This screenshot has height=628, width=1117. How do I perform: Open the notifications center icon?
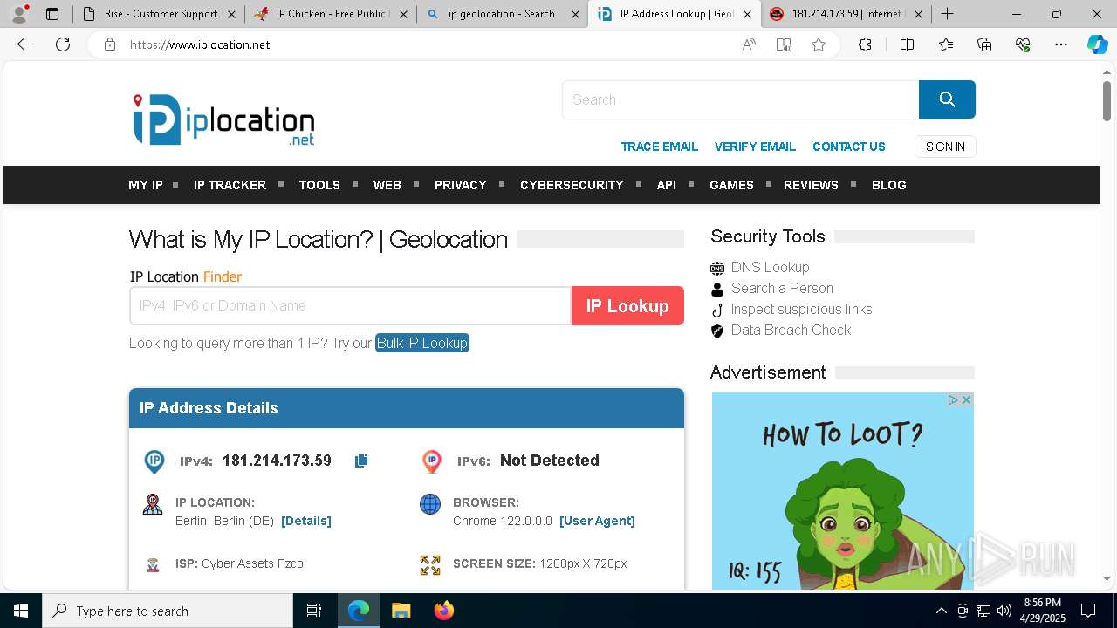pos(1088,611)
